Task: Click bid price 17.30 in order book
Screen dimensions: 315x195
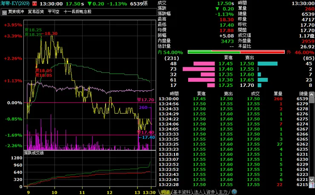Action: (x=226, y=80)
